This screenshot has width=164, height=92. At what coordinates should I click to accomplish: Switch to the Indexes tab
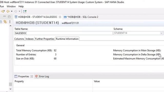point(30,39)
